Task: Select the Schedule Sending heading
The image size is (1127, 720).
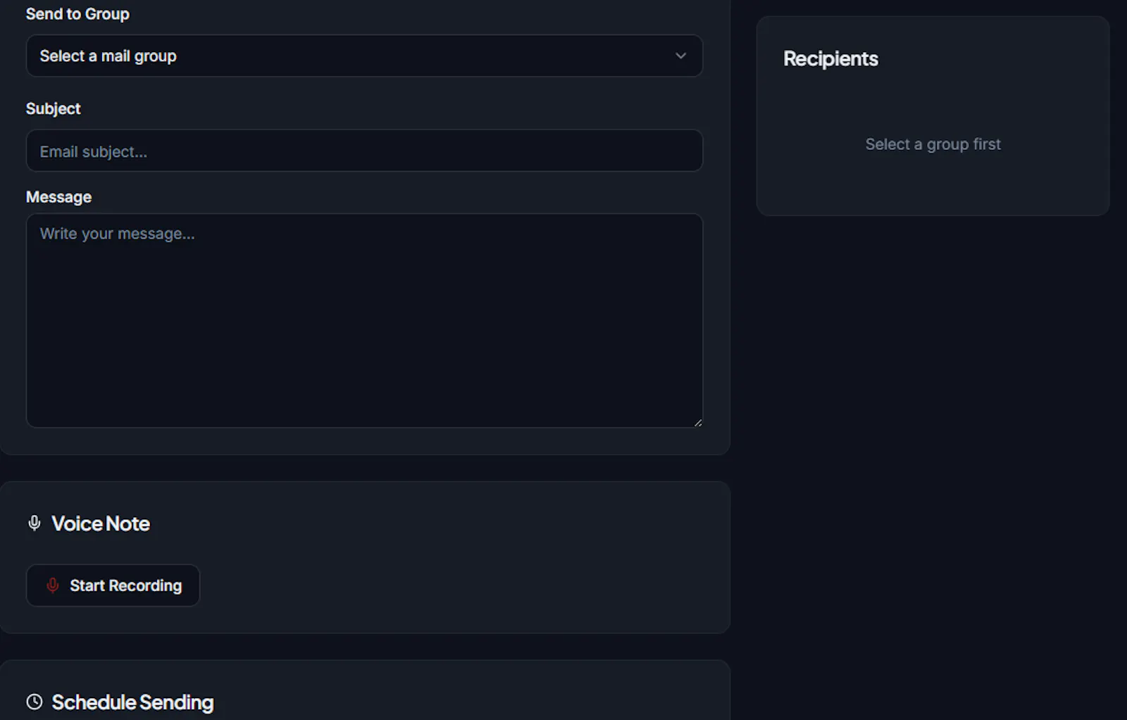Action: coord(132,702)
